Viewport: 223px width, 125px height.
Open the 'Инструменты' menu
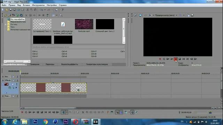(x=38, y=5)
